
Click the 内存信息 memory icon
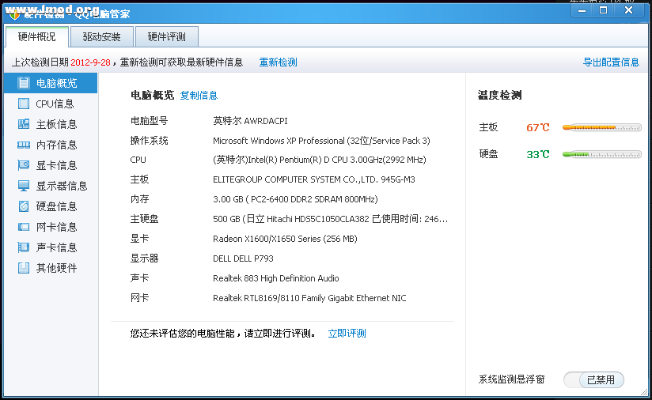(24, 145)
